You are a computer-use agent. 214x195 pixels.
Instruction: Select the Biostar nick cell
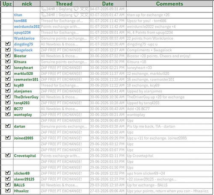click(x=27, y=56)
